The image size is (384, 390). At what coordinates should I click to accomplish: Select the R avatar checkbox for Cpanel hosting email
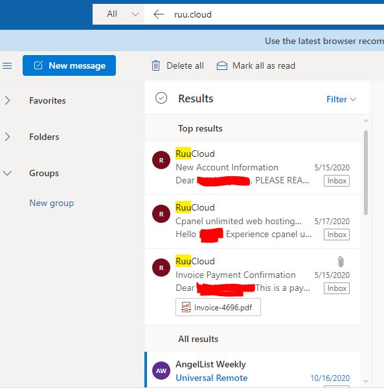tap(161, 214)
